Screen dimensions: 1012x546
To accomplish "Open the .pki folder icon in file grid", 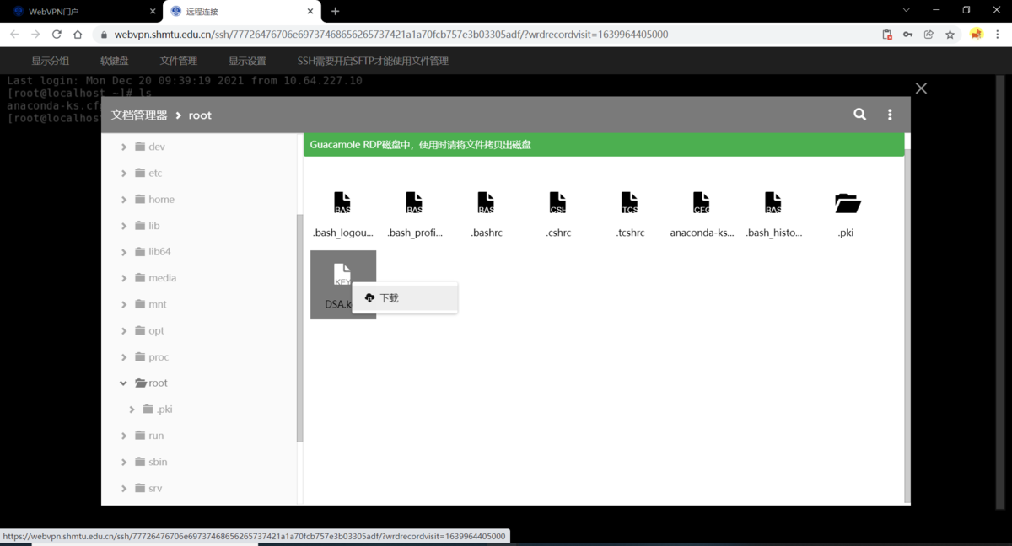I will [847, 204].
